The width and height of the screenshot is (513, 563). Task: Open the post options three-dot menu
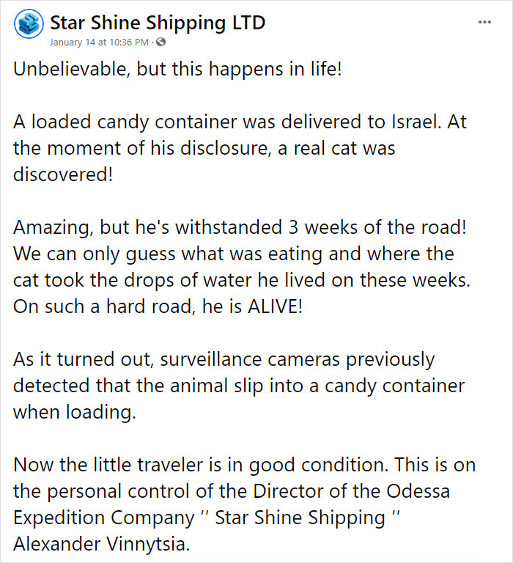point(484,23)
